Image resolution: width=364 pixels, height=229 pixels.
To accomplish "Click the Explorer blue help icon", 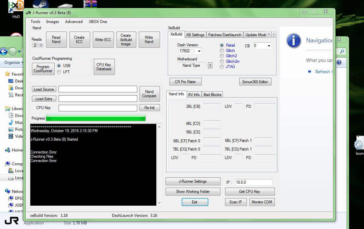I will [339, 62].
